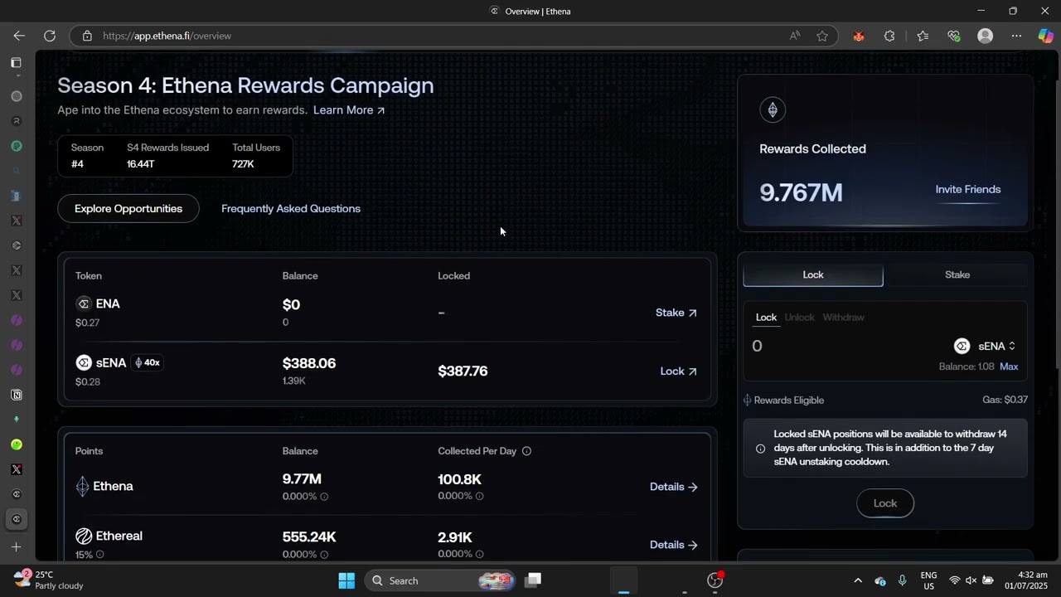Click the 40x rewards multiplier badge

[147, 362]
